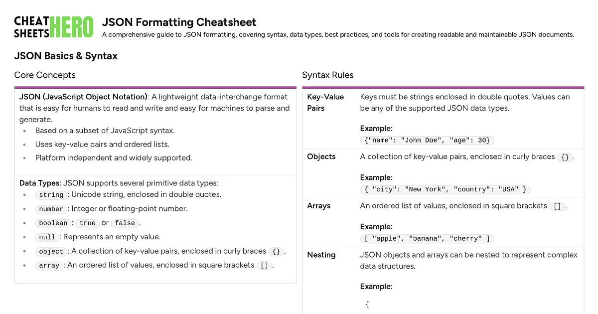The height and width of the screenshot is (314, 598).
Task: Click the JSON Formatting Cheatsheet title
Action: [179, 22]
